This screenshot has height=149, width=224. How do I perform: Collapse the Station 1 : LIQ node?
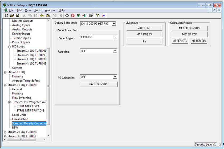coord(5,72)
